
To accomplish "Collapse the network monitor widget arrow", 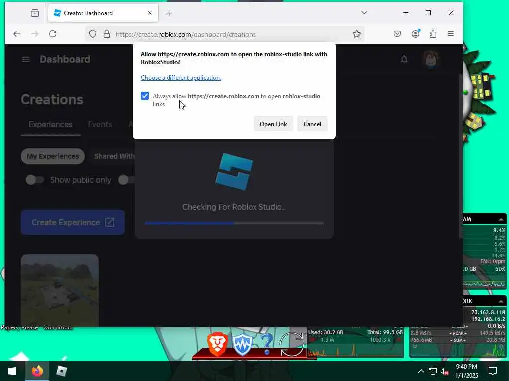I will 501,301.
